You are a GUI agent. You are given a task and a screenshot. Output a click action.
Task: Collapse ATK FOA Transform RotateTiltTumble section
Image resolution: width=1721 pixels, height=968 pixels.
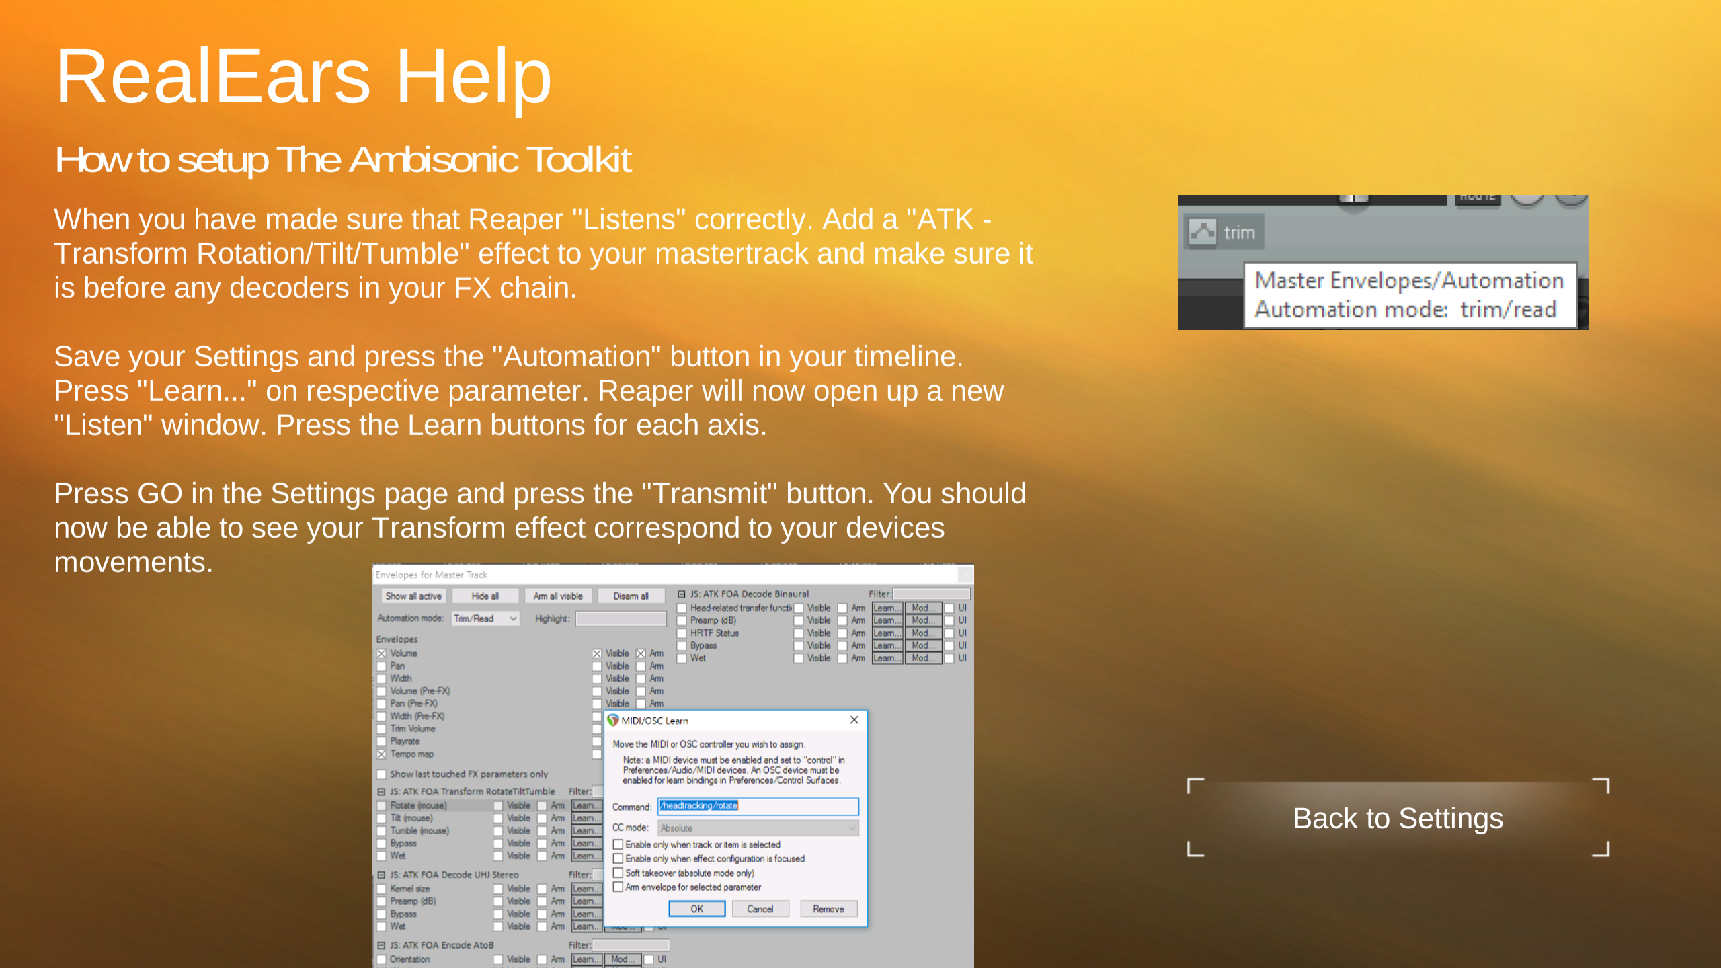point(381,792)
